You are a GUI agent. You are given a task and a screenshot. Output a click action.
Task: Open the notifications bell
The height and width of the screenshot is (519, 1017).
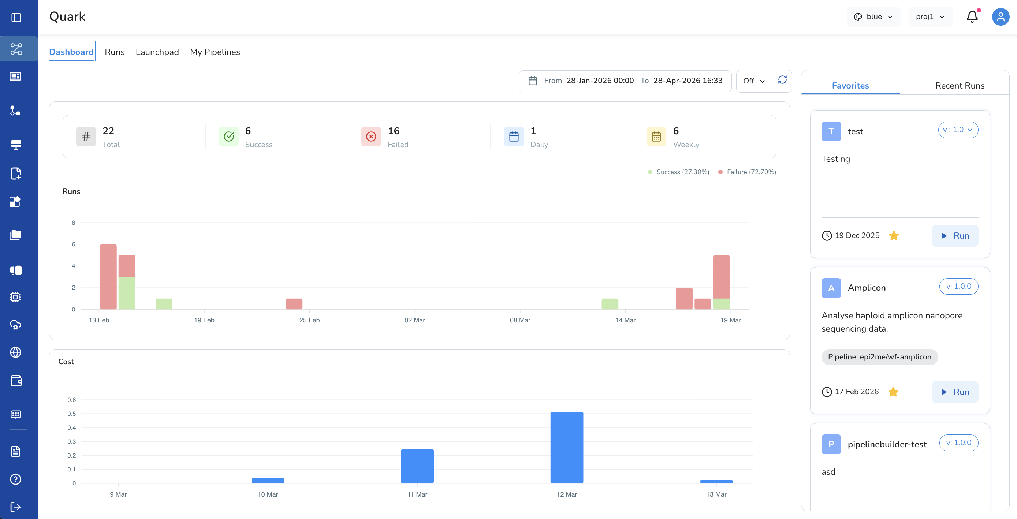pyautogui.click(x=972, y=16)
